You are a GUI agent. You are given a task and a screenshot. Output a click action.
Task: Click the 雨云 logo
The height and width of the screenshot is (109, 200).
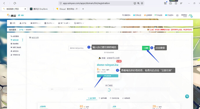(12, 15)
